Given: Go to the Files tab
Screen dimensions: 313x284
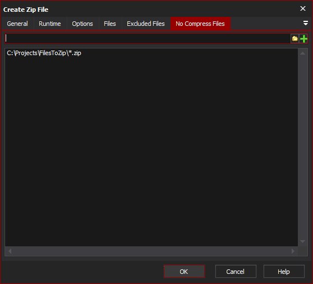Looking at the screenshot, I should (110, 24).
